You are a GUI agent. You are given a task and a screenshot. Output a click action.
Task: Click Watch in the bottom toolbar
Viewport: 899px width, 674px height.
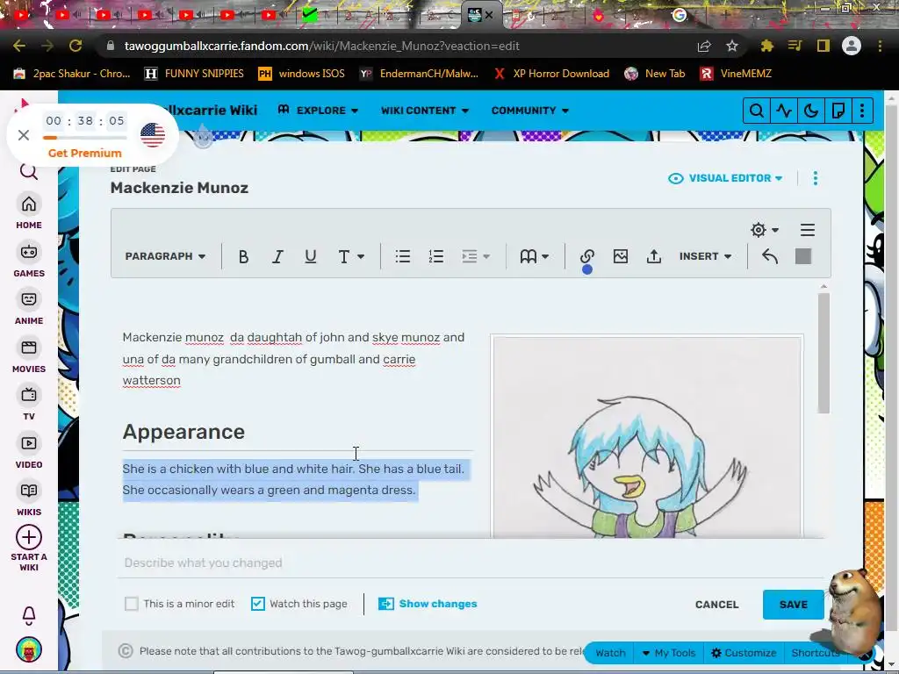(610, 652)
